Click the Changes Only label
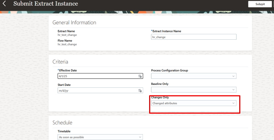Viewport: 274px width, 140px height. pyautogui.click(x=160, y=97)
